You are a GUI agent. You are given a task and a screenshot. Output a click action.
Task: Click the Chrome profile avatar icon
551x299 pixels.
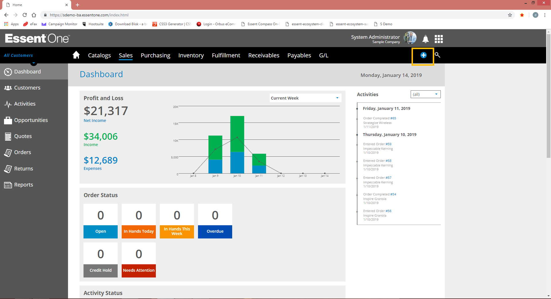click(535, 15)
